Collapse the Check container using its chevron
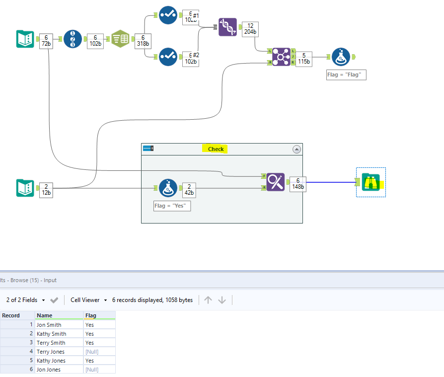Screen dimensions: 444x377 coord(296,149)
